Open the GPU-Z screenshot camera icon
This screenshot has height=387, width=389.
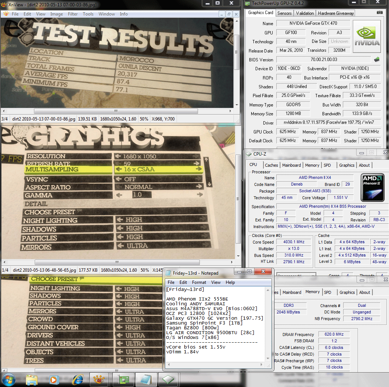[x=379, y=13]
